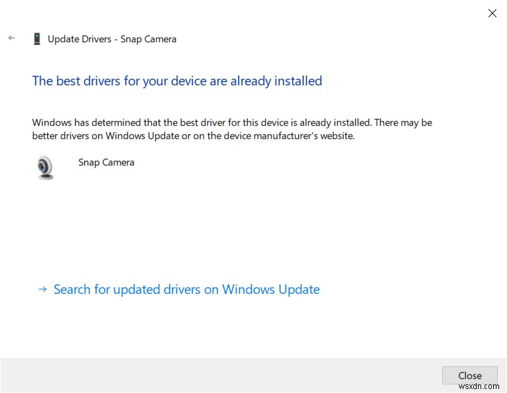Click the Update Drivers - Snap Camera title text
The image size is (507, 393).
pos(112,39)
